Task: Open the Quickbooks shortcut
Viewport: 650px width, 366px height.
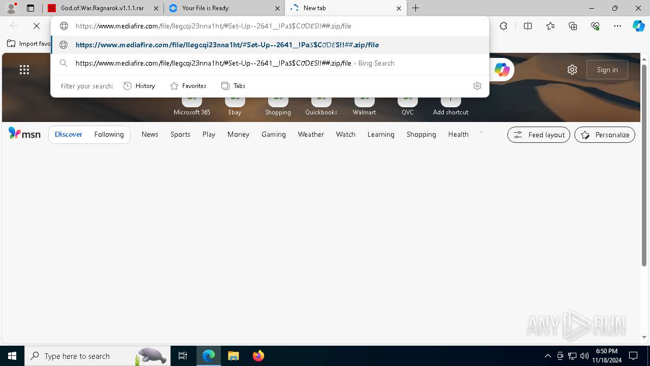Action: click(x=321, y=106)
